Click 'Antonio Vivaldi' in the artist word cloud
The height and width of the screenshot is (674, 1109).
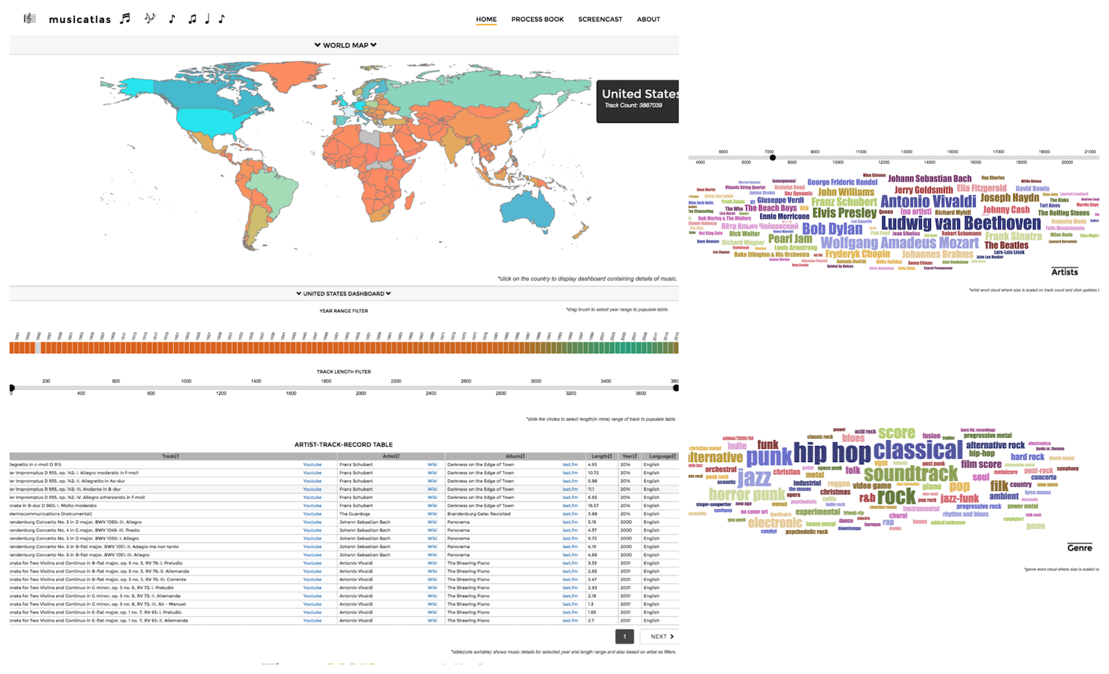pyautogui.click(x=928, y=202)
